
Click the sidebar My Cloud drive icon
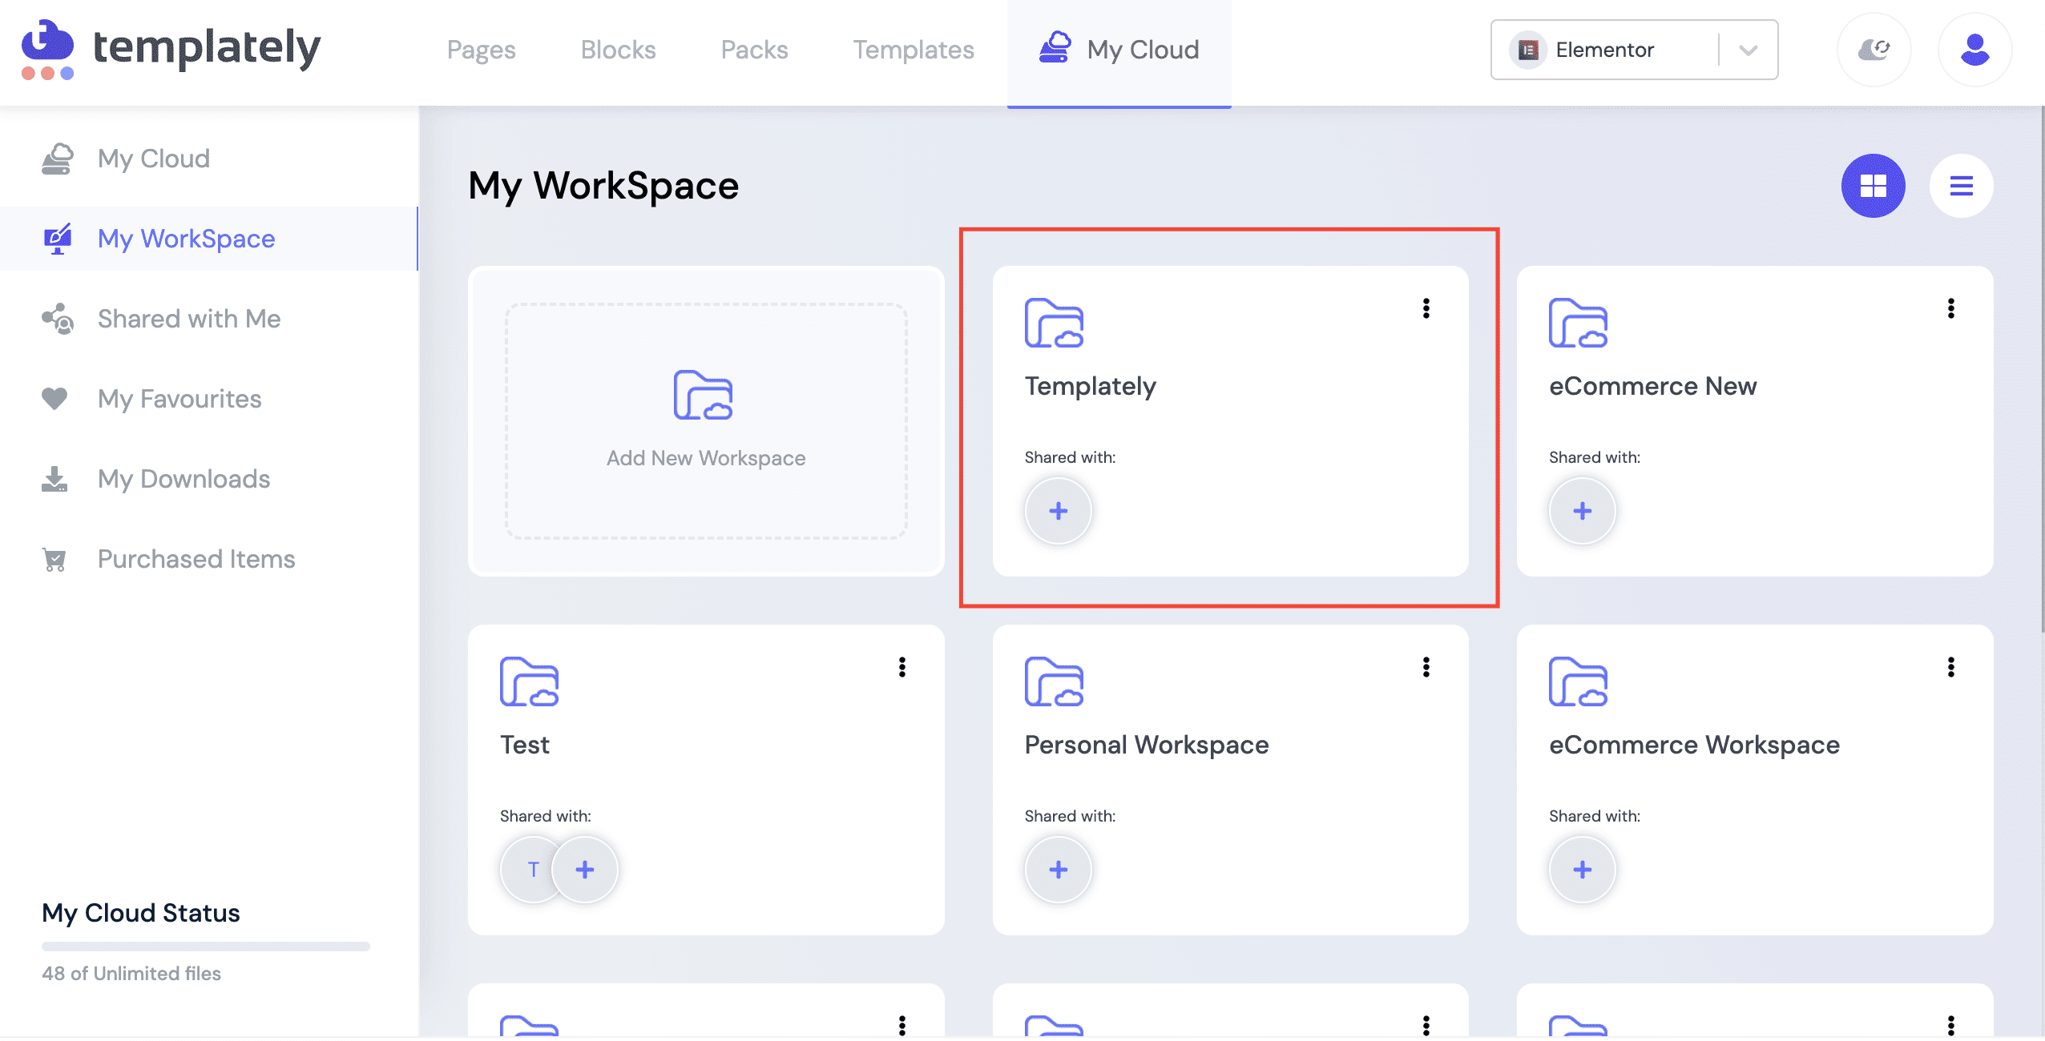(x=57, y=159)
